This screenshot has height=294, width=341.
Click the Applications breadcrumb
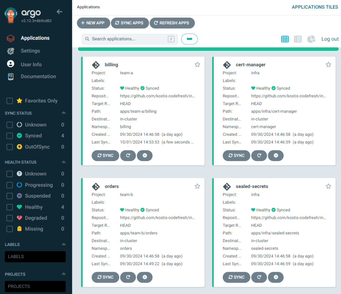[x=88, y=7]
